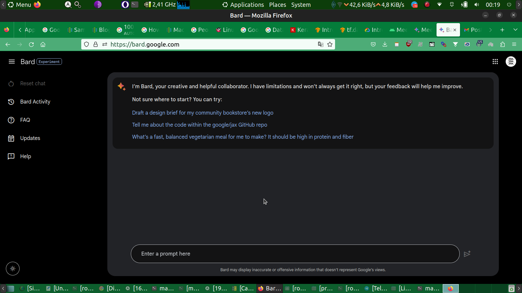
Task: Open the VTR extension icon
Action: point(432,44)
